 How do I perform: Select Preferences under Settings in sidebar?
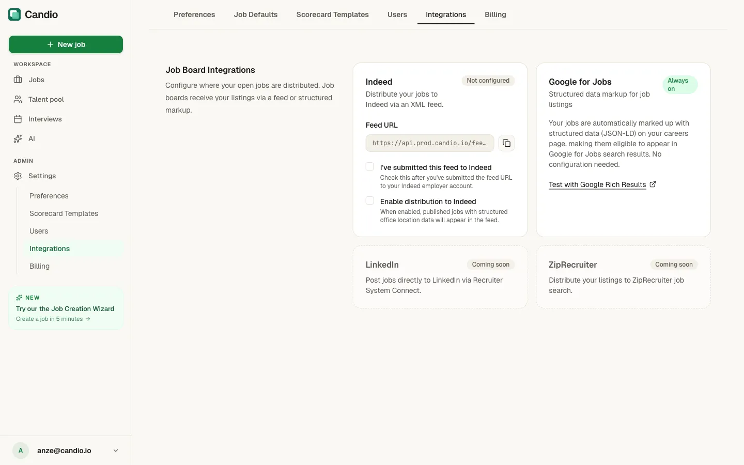click(x=74, y=196)
